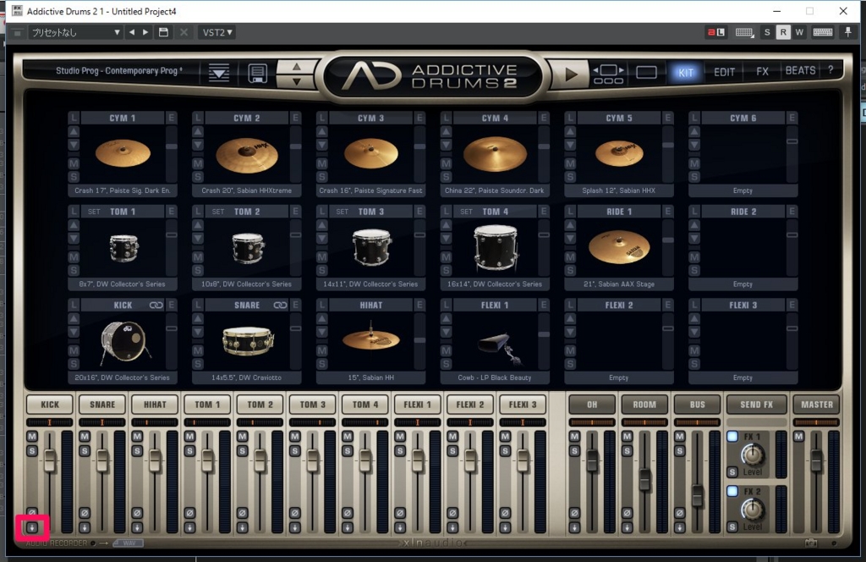
Task: Open the preset browser list icon
Action: tap(219, 73)
